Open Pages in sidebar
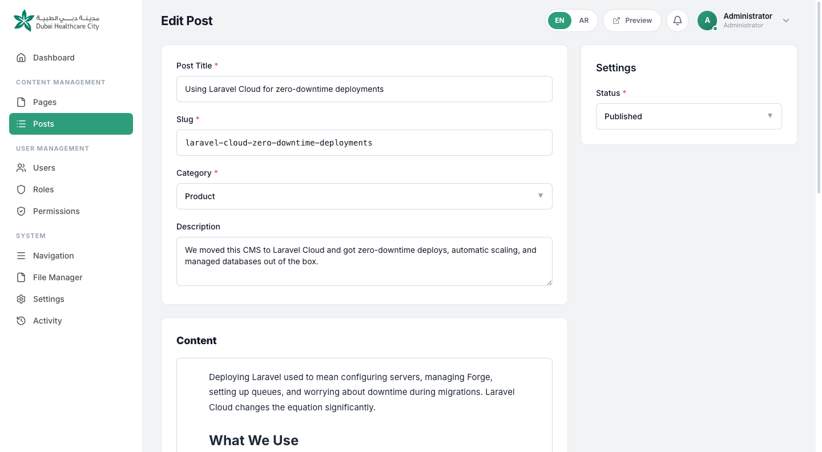 (71, 102)
